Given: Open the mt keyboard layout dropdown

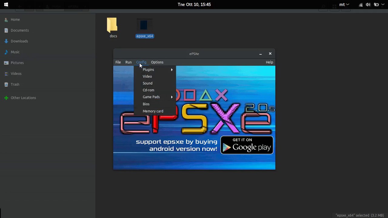Looking at the screenshot, I should (344, 5).
